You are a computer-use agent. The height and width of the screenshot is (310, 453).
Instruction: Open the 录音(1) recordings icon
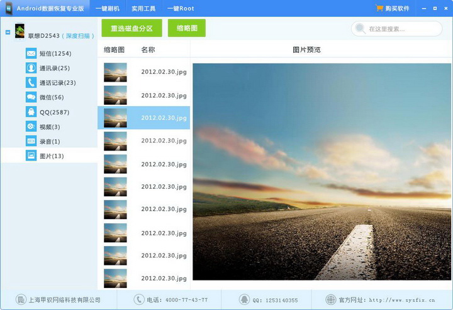click(x=31, y=141)
